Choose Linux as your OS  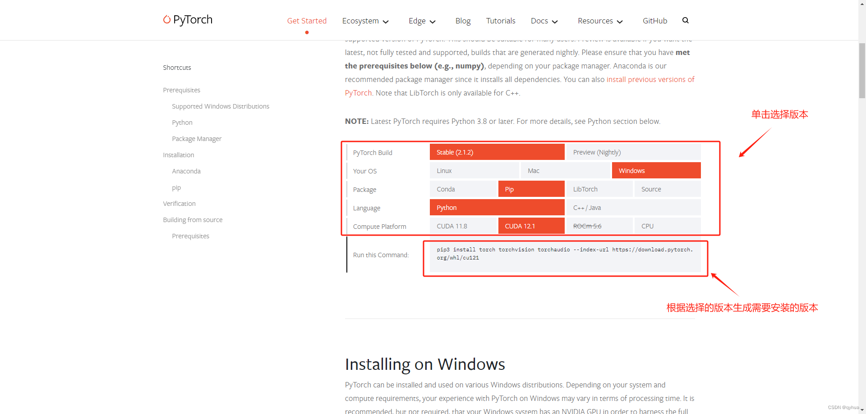point(474,171)
